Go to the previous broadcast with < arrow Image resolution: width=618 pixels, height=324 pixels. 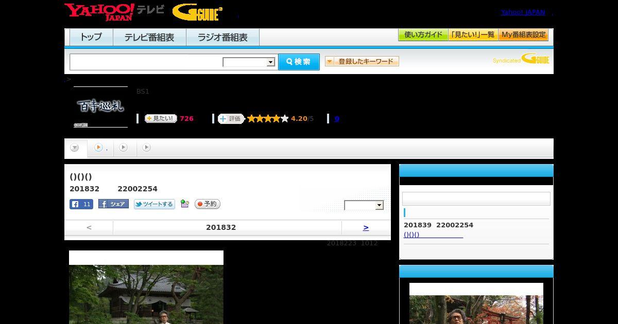tap(89, 227)
